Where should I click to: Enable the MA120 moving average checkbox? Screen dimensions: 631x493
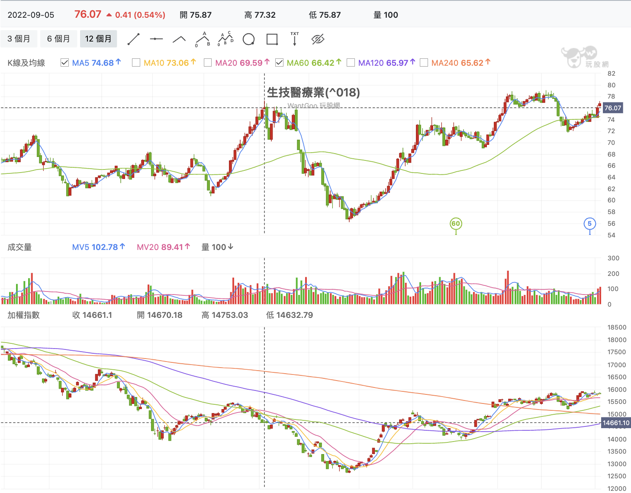pos(351,63)
